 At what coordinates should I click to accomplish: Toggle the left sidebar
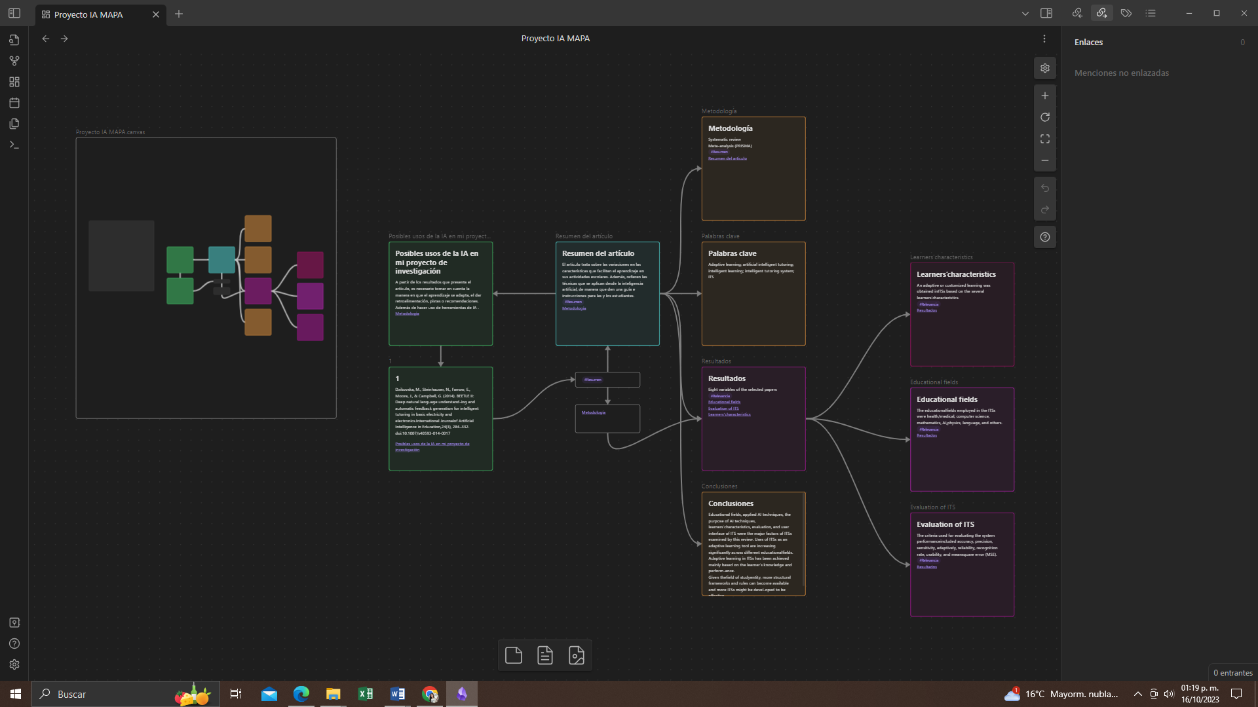[14, 13]
